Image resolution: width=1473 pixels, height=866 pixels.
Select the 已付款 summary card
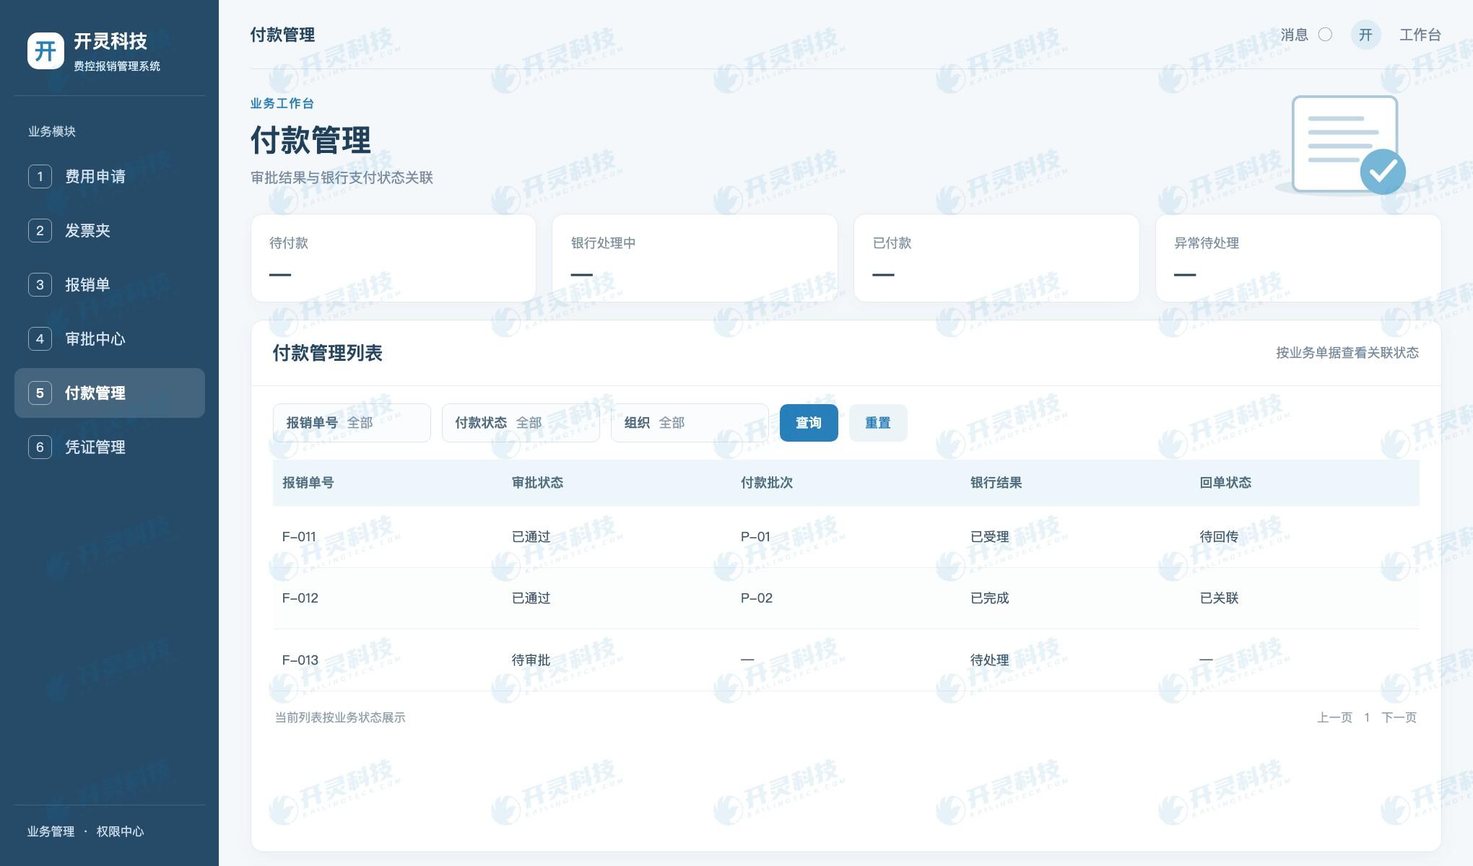pyautogui.click(x=996, y=258)
